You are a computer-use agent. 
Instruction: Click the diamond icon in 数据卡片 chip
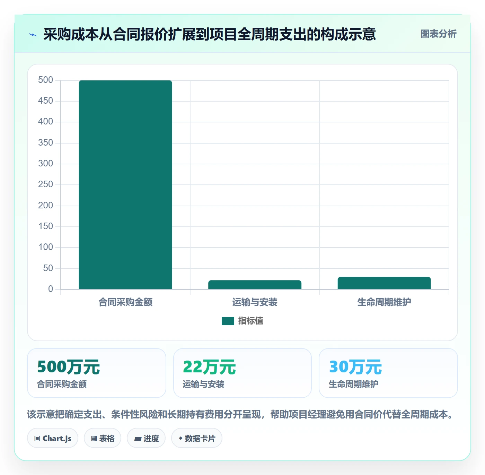pyautogui.click(x=180, y=438)
